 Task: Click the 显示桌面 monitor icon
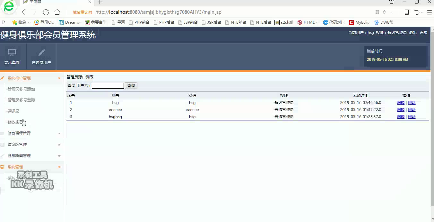click(12, 53)
